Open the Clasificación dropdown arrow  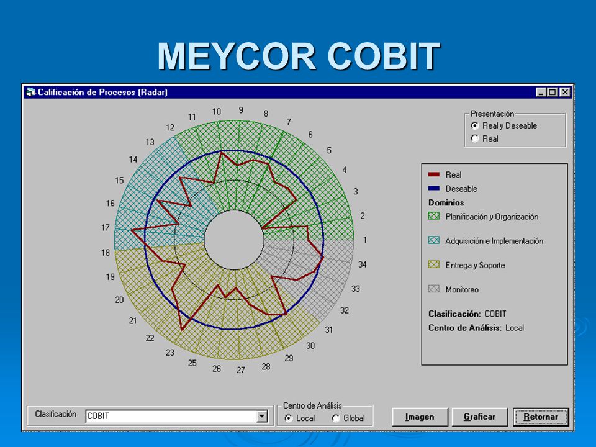click(262, 416)
